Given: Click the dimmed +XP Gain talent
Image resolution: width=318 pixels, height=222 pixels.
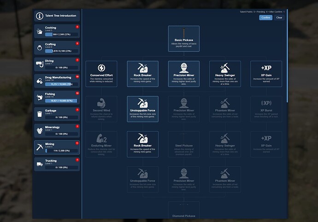Looking at the screenshot, I should tap(266, 144).
